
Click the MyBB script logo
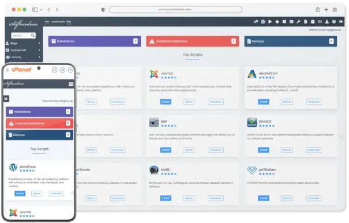click(x=154, y=171)
